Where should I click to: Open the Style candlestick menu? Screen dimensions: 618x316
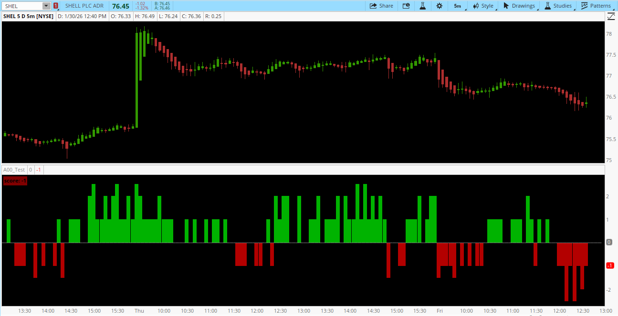[x=483, y=6]
